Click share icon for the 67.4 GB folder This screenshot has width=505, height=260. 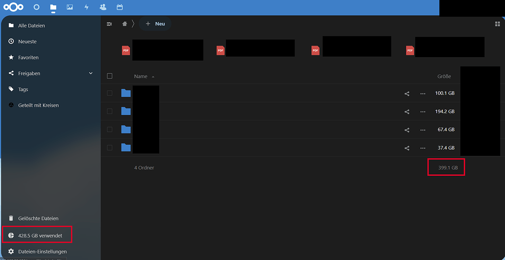tap(407, 130)
